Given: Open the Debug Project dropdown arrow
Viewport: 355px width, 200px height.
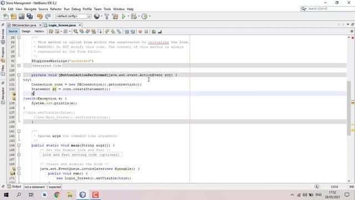Looking at the screenshot, I should point(139,16).
